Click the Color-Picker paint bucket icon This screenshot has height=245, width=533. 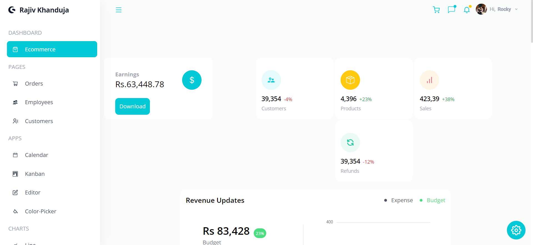pyautogui.click(x=15, y=211)
